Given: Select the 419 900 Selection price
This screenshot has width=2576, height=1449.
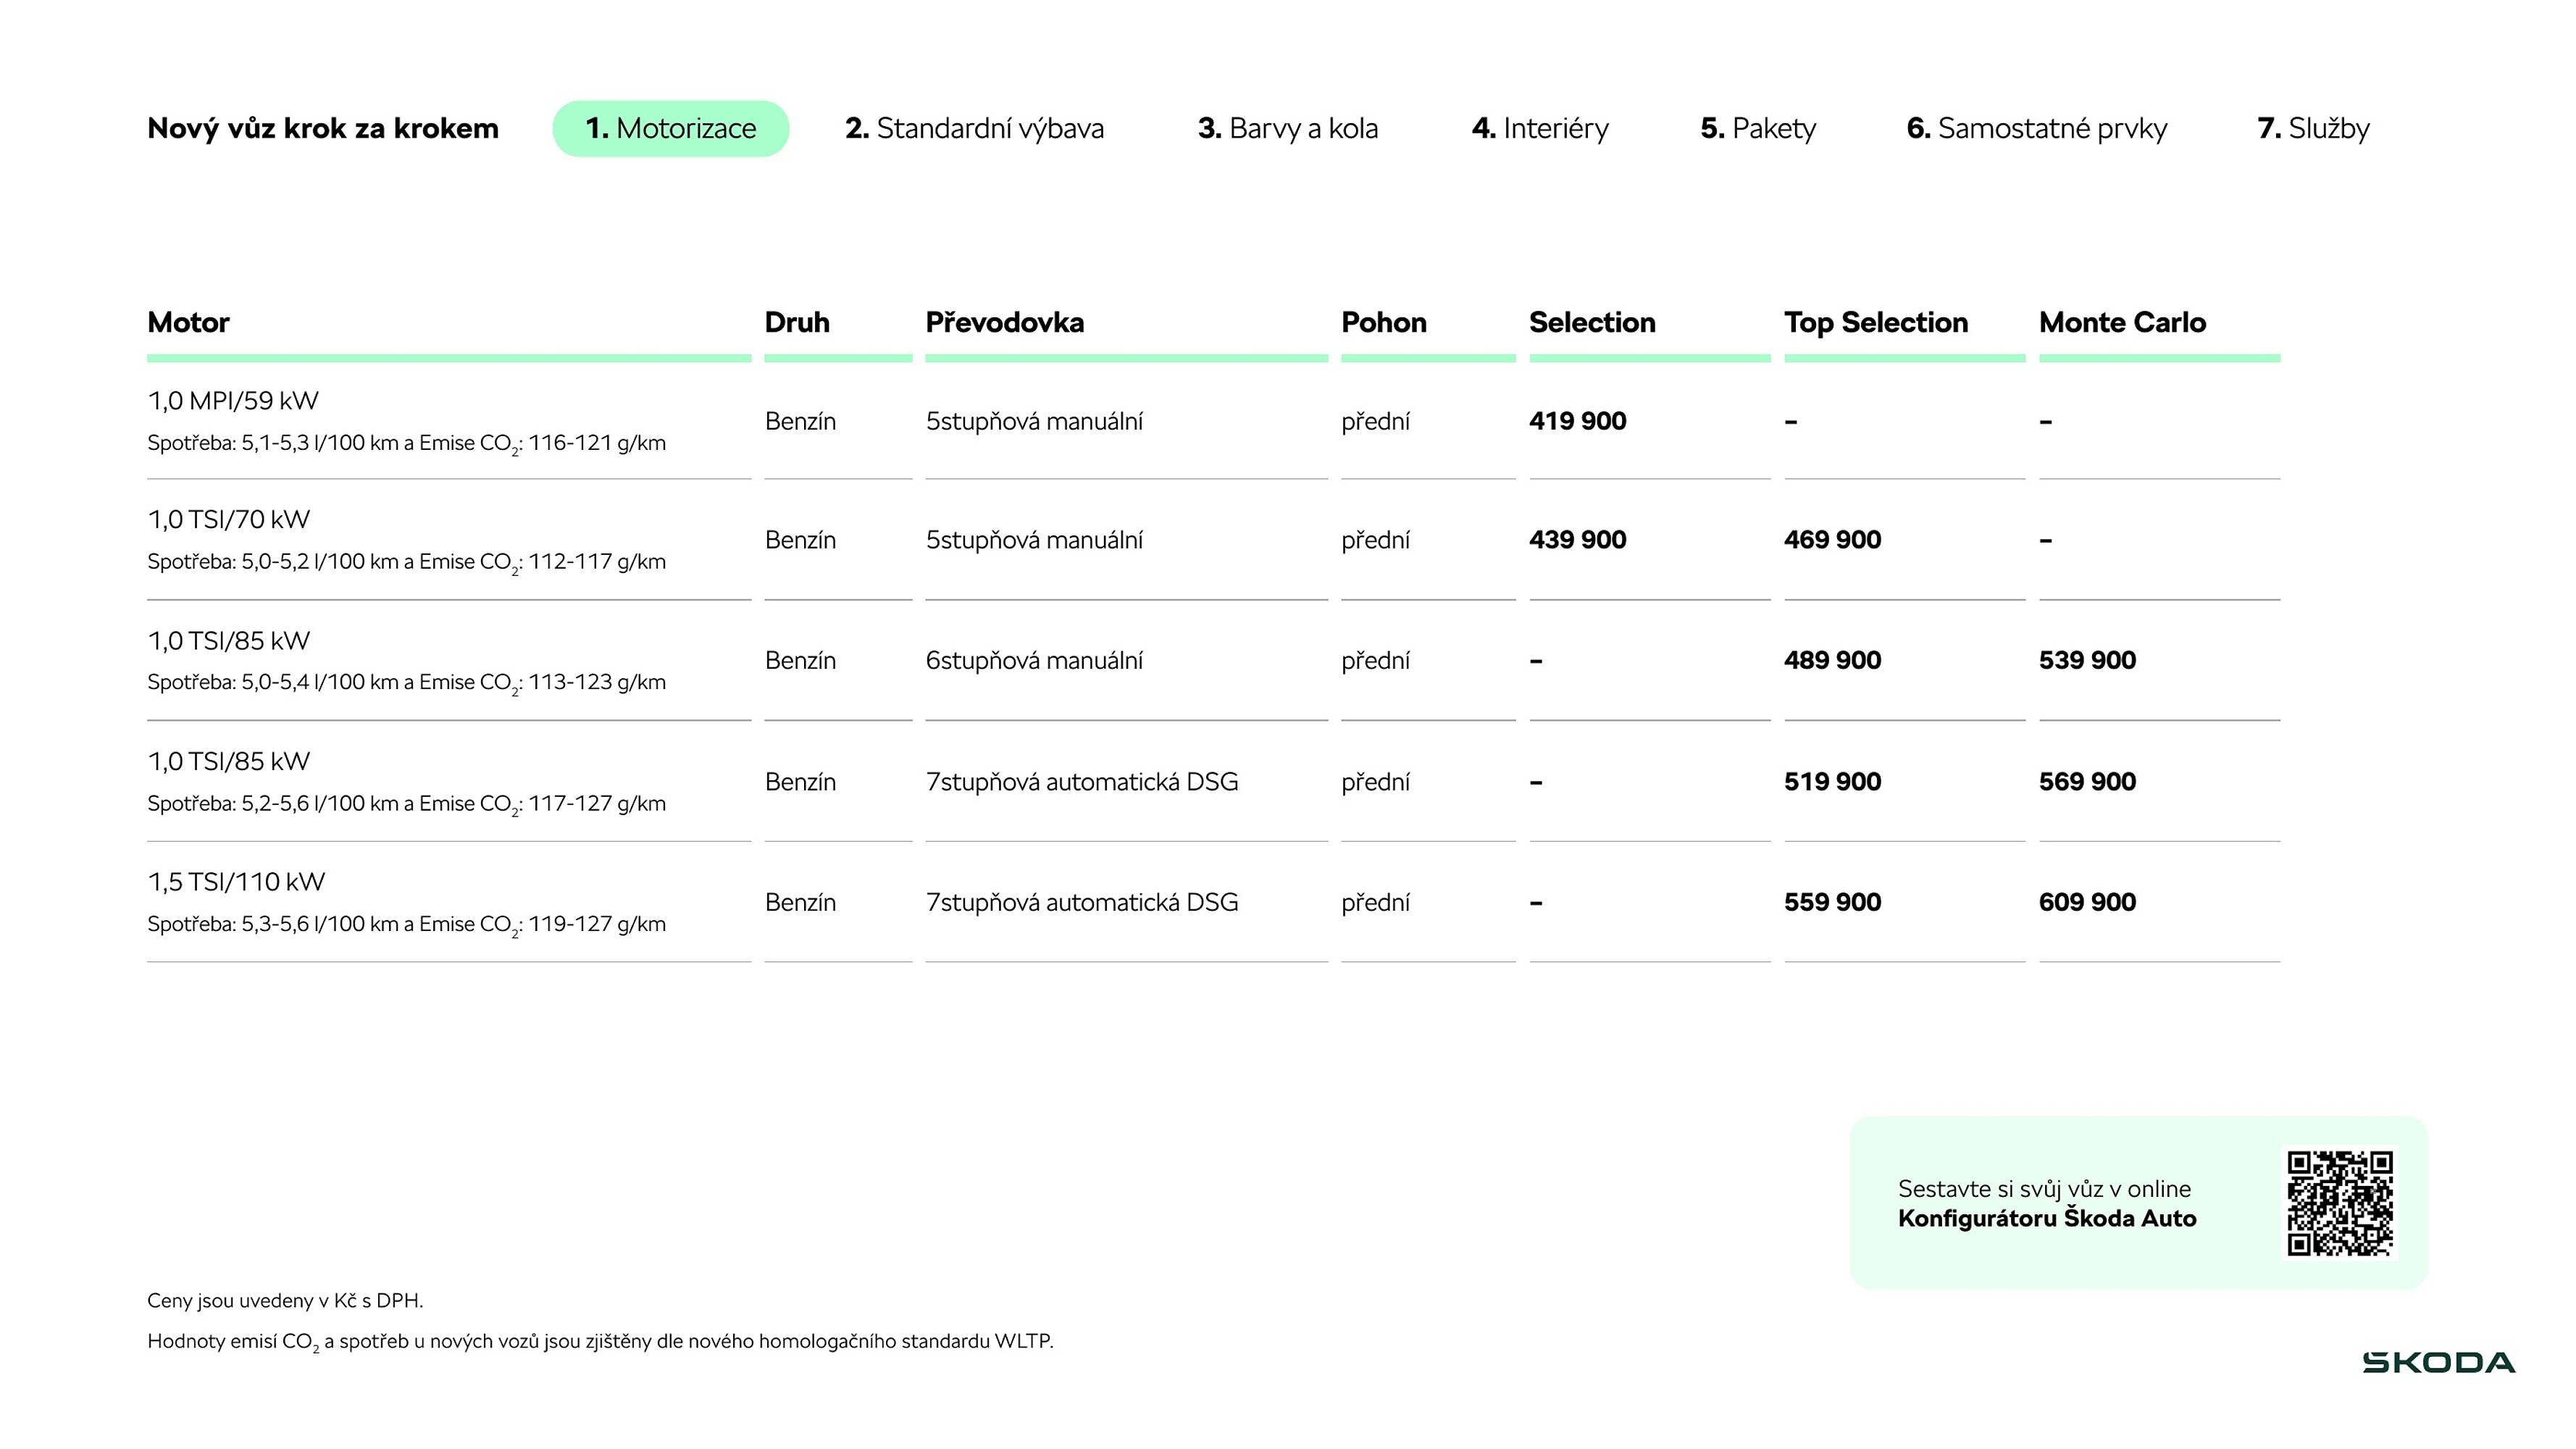Looking at the screenshot, I should click(1577, 421).
